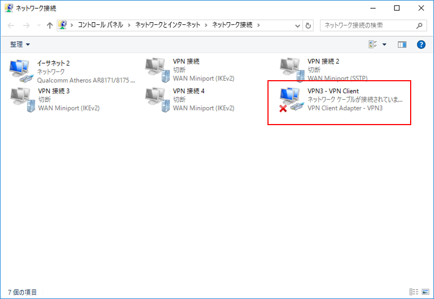
Task: Expand the address bar history dropdown
Action: pos(297,25)
